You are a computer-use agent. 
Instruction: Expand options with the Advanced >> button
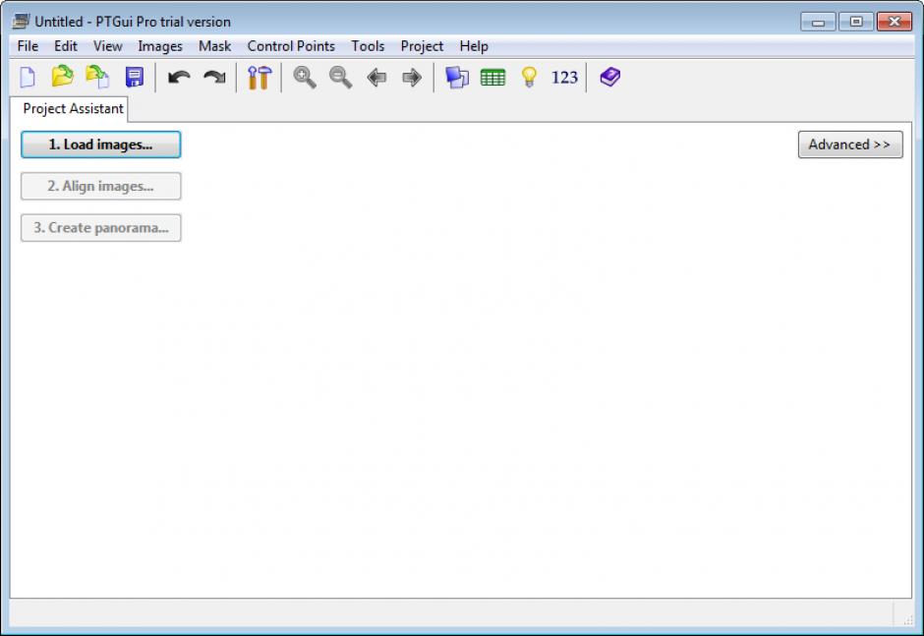pos(849,145)
